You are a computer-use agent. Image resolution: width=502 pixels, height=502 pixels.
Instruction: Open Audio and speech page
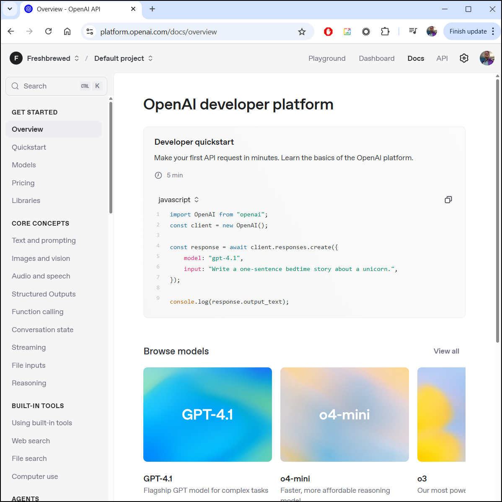coord(41,276)
